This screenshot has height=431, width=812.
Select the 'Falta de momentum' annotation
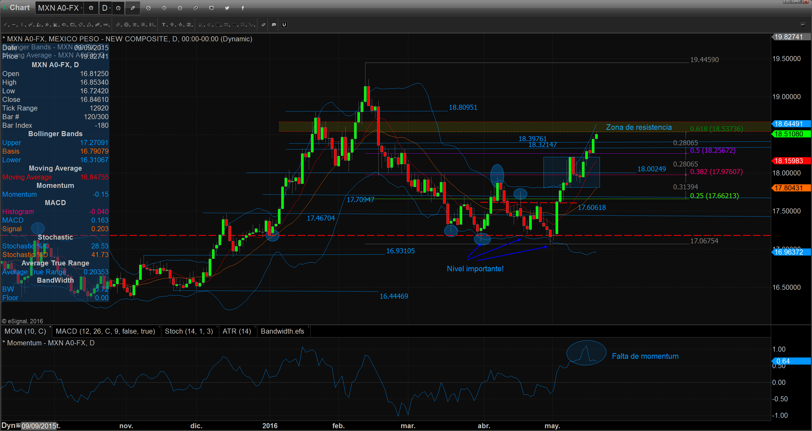coord(645,356)
